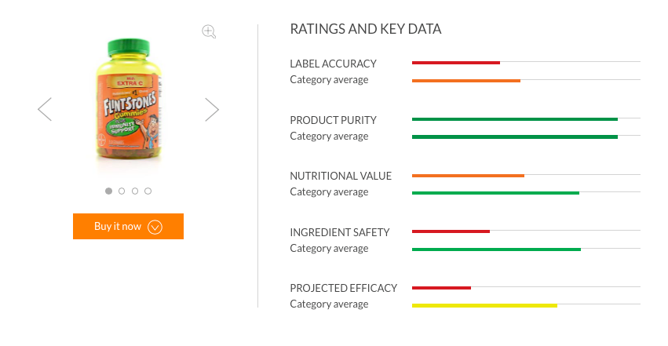668x346 pixels.
Task: Select the second carousel dot
Action: 122,191
